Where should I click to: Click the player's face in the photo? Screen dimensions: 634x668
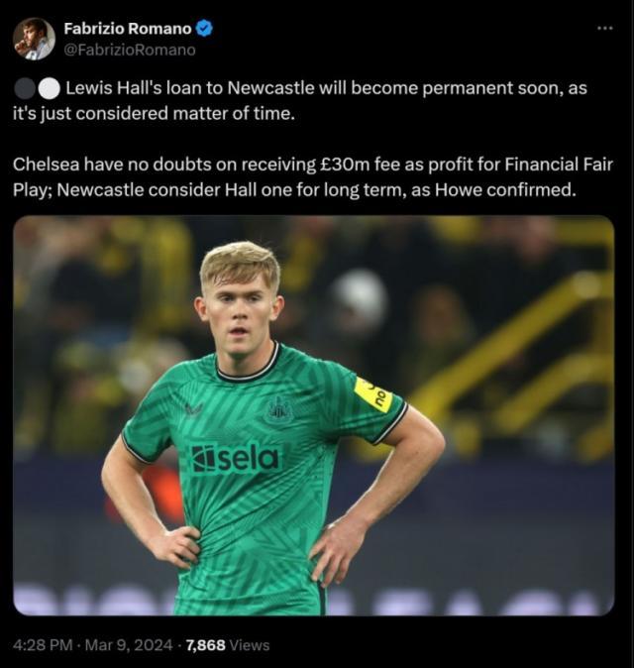239,313
